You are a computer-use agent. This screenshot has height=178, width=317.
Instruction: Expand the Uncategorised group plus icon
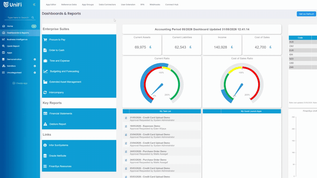(35, 73)
